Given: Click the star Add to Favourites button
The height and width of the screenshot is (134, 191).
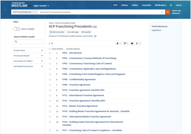Looking at the screenshot, I should point(57,32).
